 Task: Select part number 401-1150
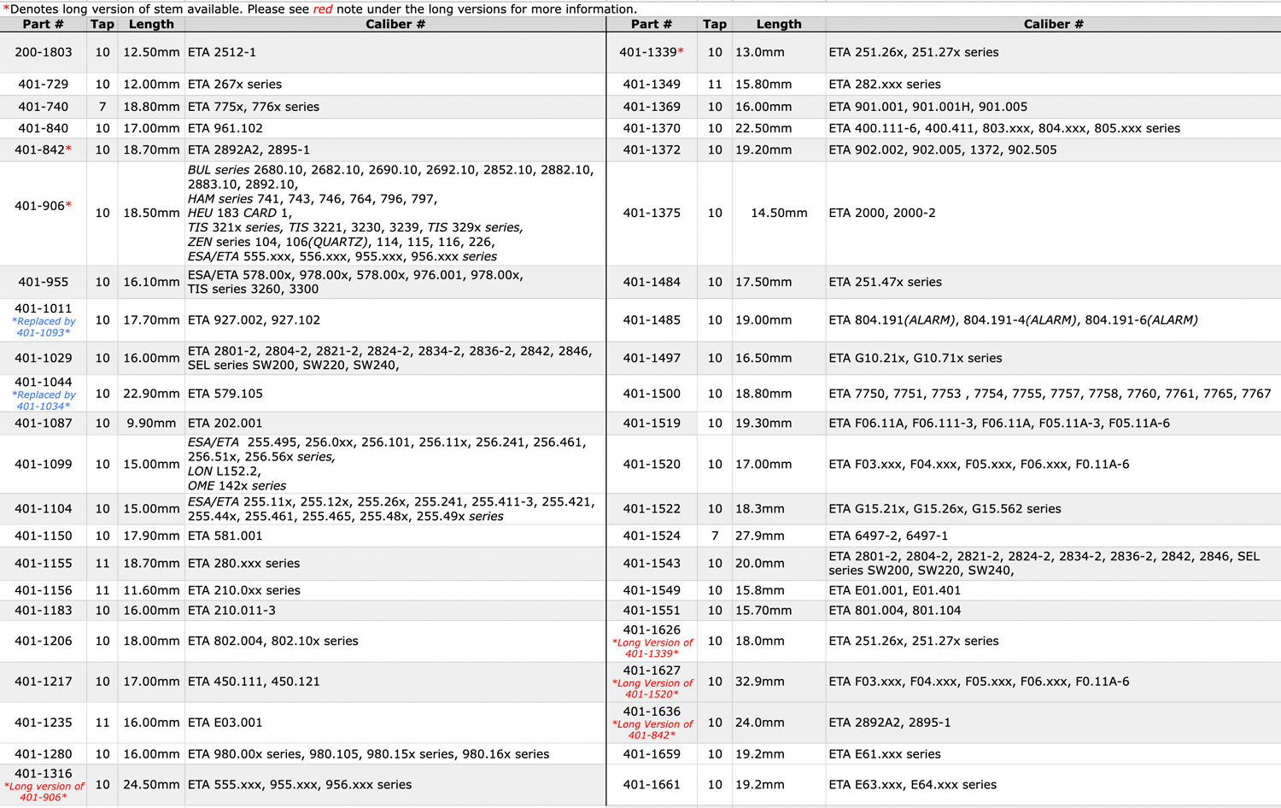point(44,536)
